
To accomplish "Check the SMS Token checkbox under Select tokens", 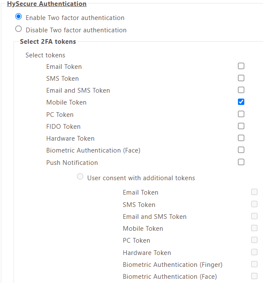I will point(241,78).
